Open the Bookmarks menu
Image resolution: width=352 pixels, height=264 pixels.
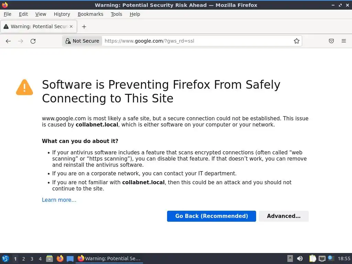click(90, 14)
